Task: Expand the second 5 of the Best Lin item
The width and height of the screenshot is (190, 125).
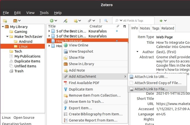Action: click(49, 36)
